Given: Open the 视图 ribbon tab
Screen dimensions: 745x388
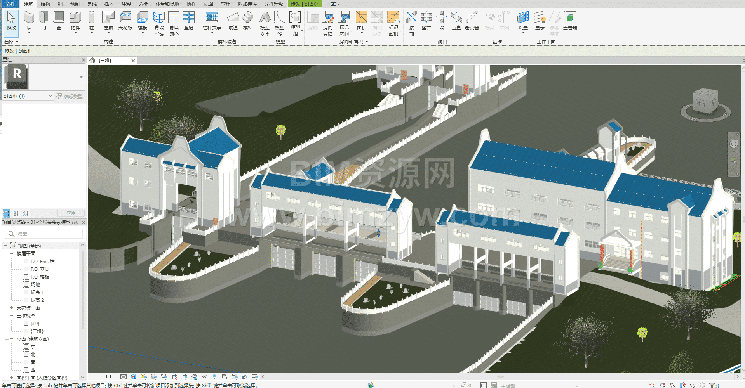Looking at the screenshot, I should coord(208,4).
